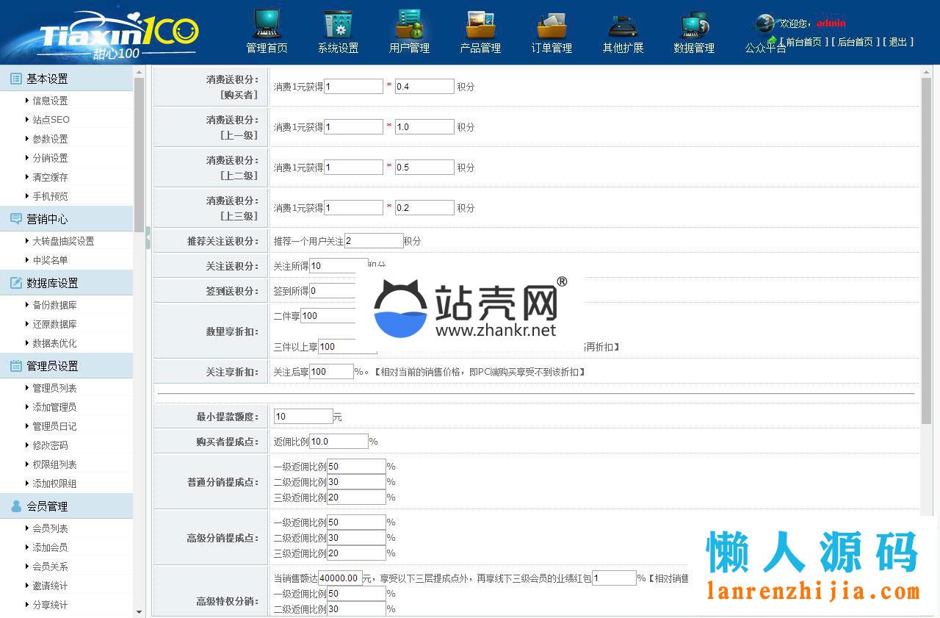Click the sidebar scroll down arrow
Screen dimensions: 940x618
click(140, 611)
